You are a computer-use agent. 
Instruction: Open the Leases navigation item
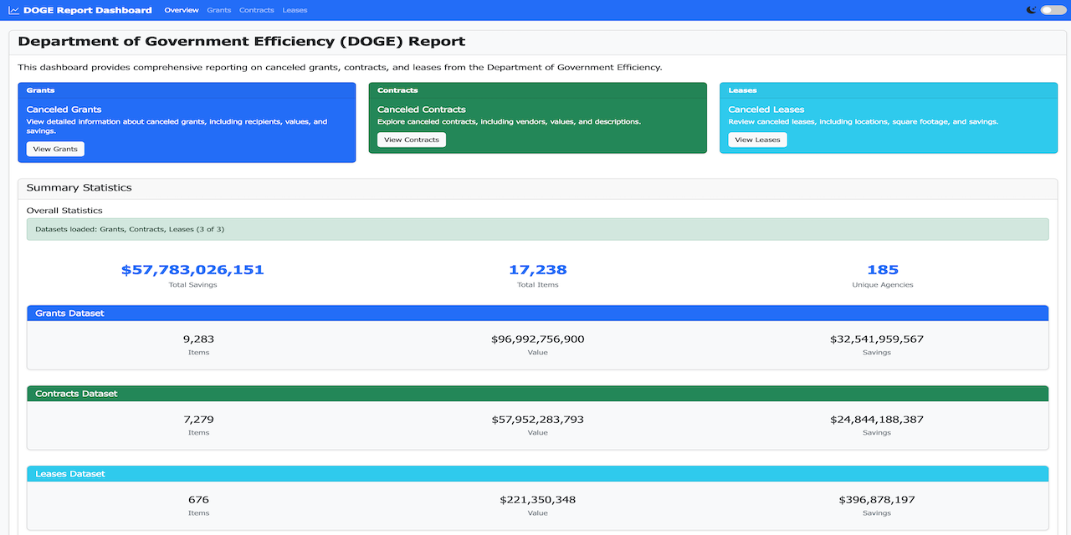click(295, 10)
